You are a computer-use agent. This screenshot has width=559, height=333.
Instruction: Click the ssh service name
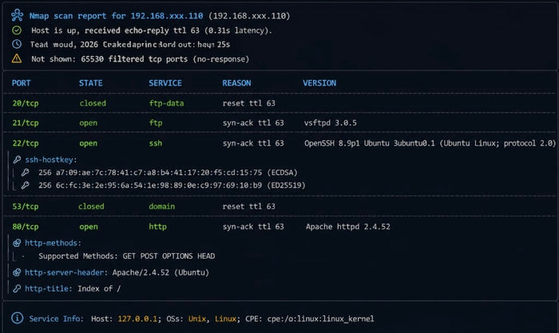coord(156,143)
